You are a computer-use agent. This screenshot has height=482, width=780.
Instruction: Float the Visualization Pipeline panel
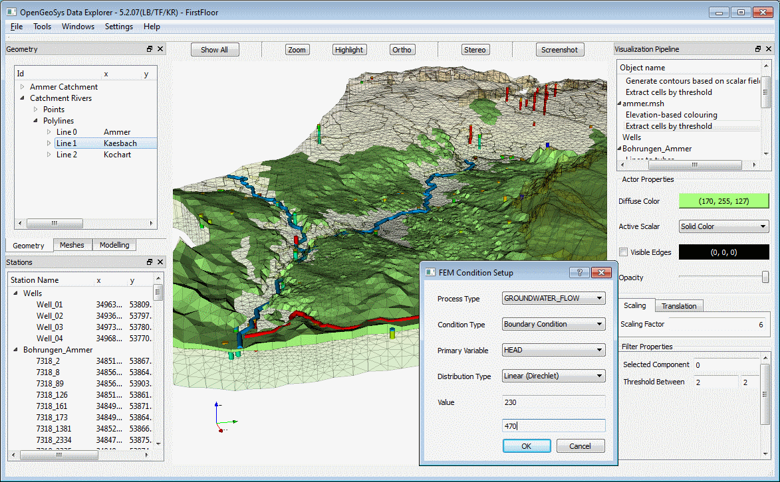758,49
